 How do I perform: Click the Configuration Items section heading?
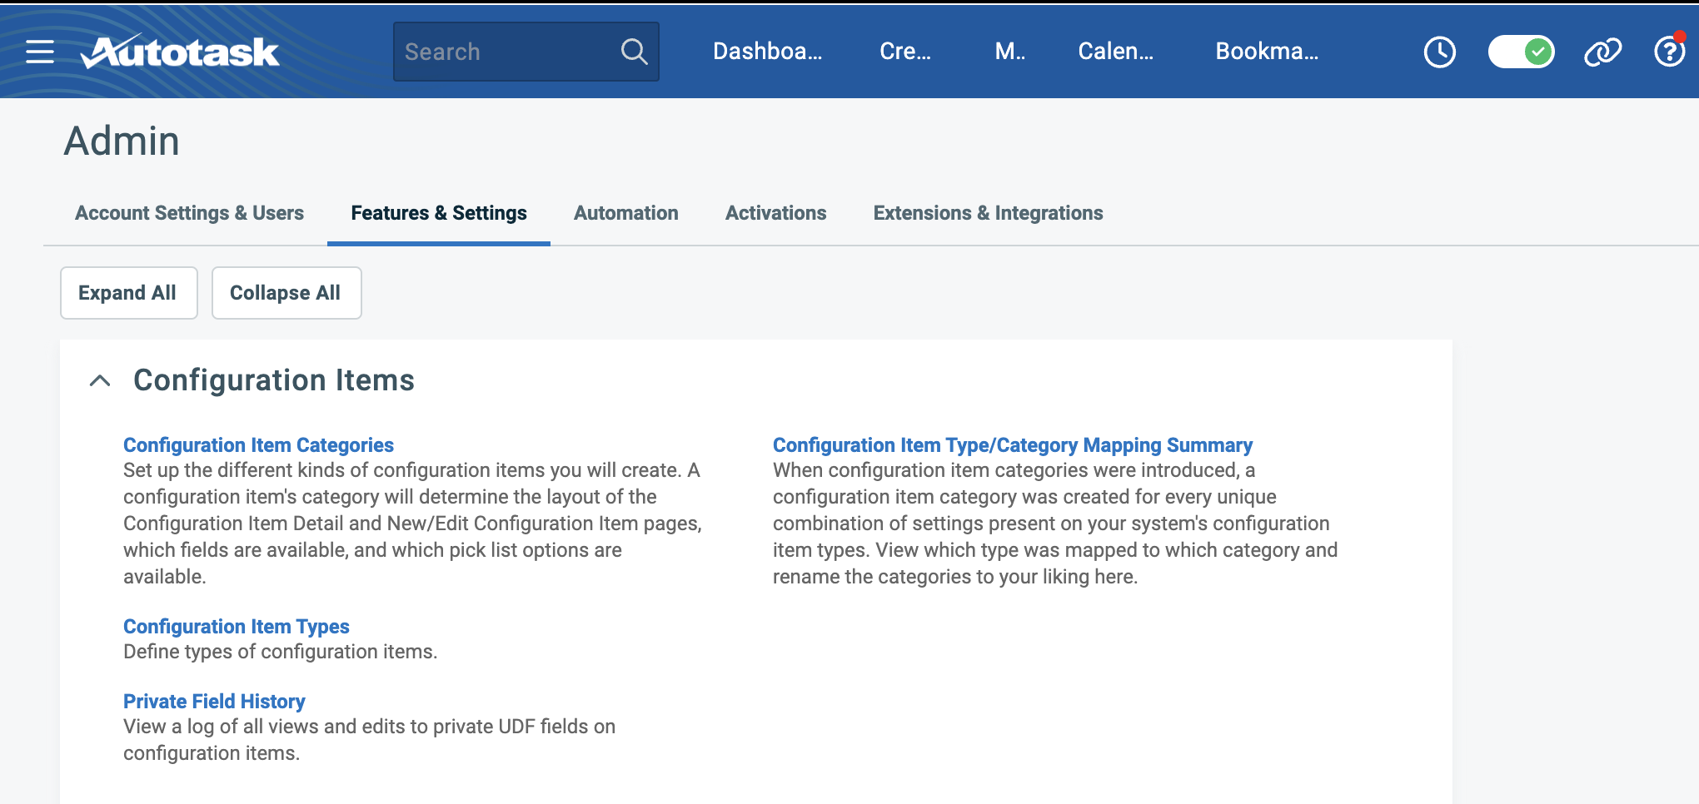tap(274, 380)
